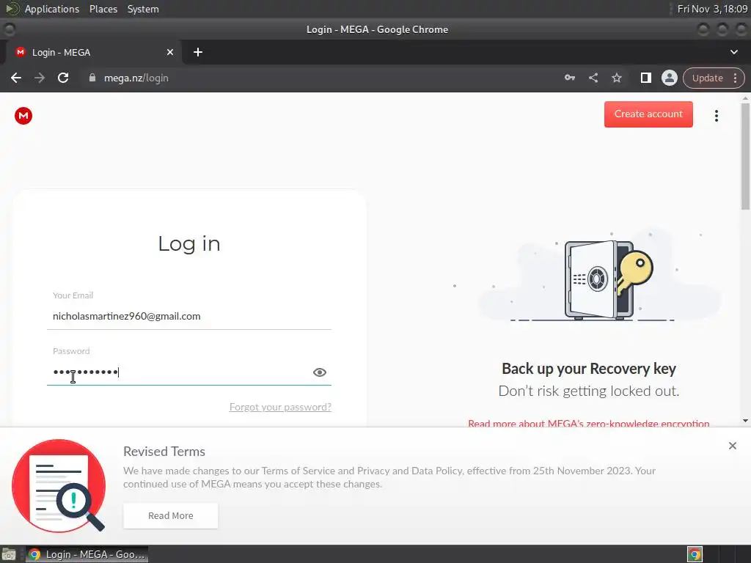Click the Chrome profile avatar icon
Screen dimensions: 751x563
click(x=669, y=78)
